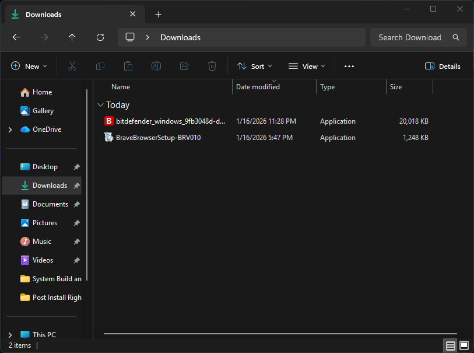Refresh the Downloads folder
Image resolution: width=474 pixels, height=353 pixels.
(x=100, y=37)
